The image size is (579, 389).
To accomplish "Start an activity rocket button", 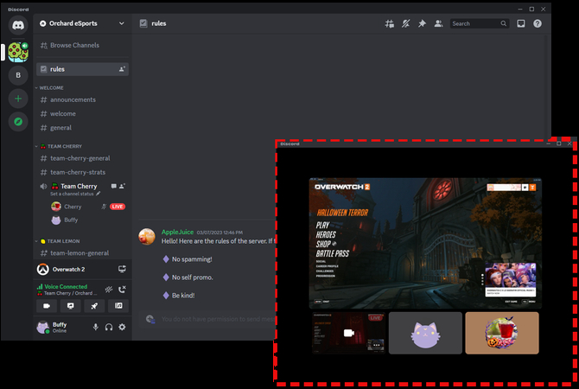I will (94, 306).
